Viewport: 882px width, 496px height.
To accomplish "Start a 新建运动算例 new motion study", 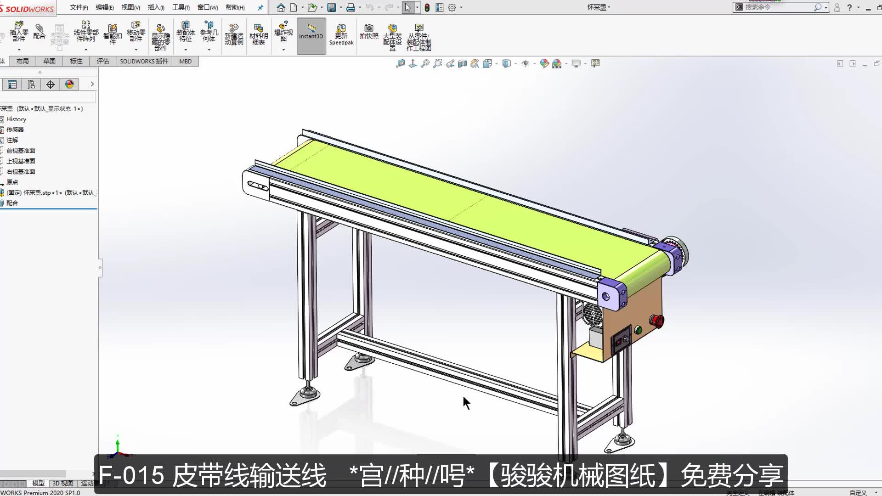I will [x=234, y=35].
